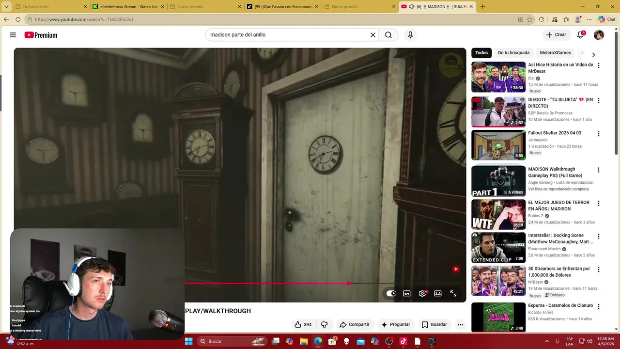The image size is (620, 349).
Task: Focus the YouTube URL address bar
Action: (269, 19)
